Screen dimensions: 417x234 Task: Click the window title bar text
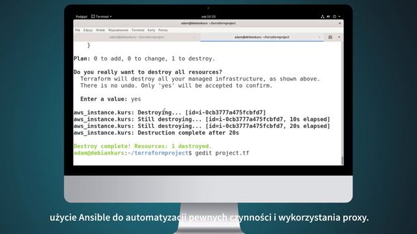[x=208, y=23]
